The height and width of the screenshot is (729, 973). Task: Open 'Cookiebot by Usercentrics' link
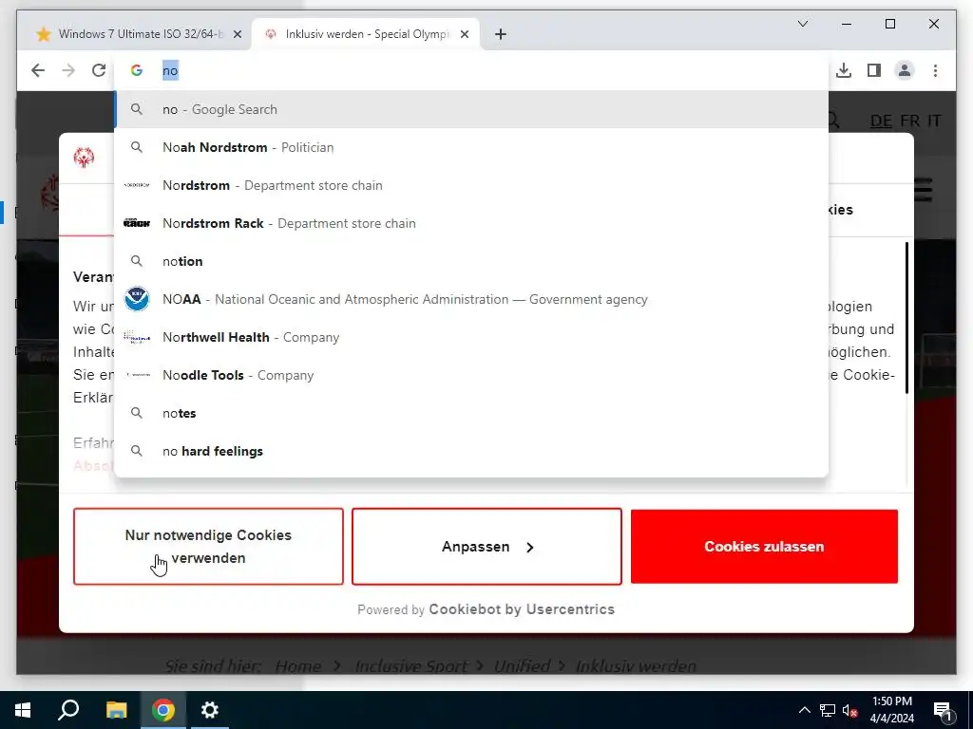pyautogui.click(x=522, y=609)
